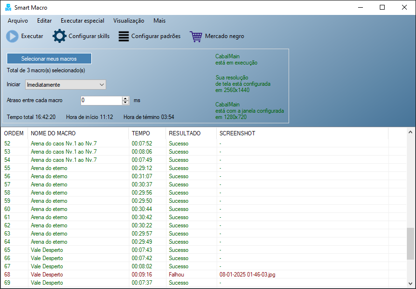This screenshot has width=416, height=289.
Task: Click the Configurar padrões list icon
Action: click(124, 36)
